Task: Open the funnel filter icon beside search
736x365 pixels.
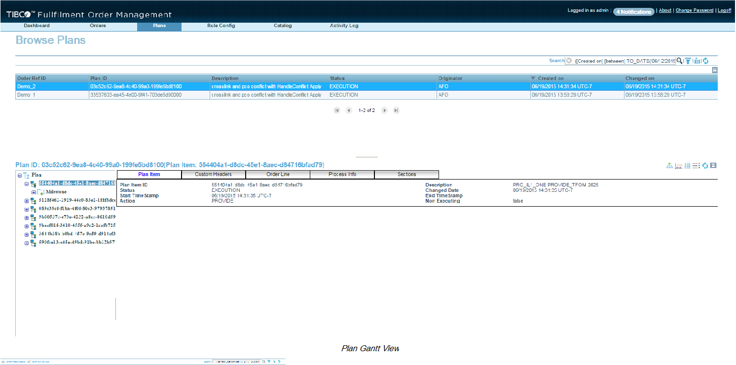Action: pos(688,61)
